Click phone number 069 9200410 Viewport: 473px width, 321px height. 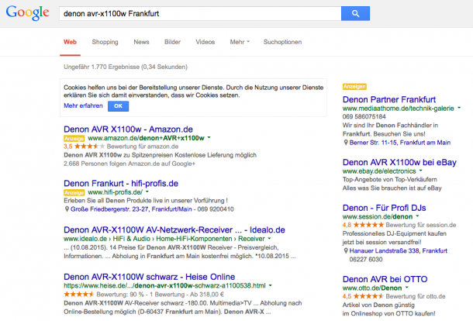pyautogui.click(x=216, y=209)
